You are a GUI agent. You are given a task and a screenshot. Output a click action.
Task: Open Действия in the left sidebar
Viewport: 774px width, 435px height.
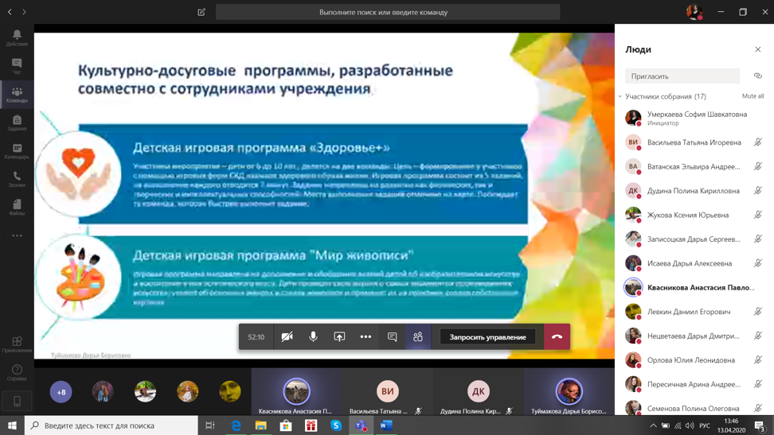tap(17, 37)
